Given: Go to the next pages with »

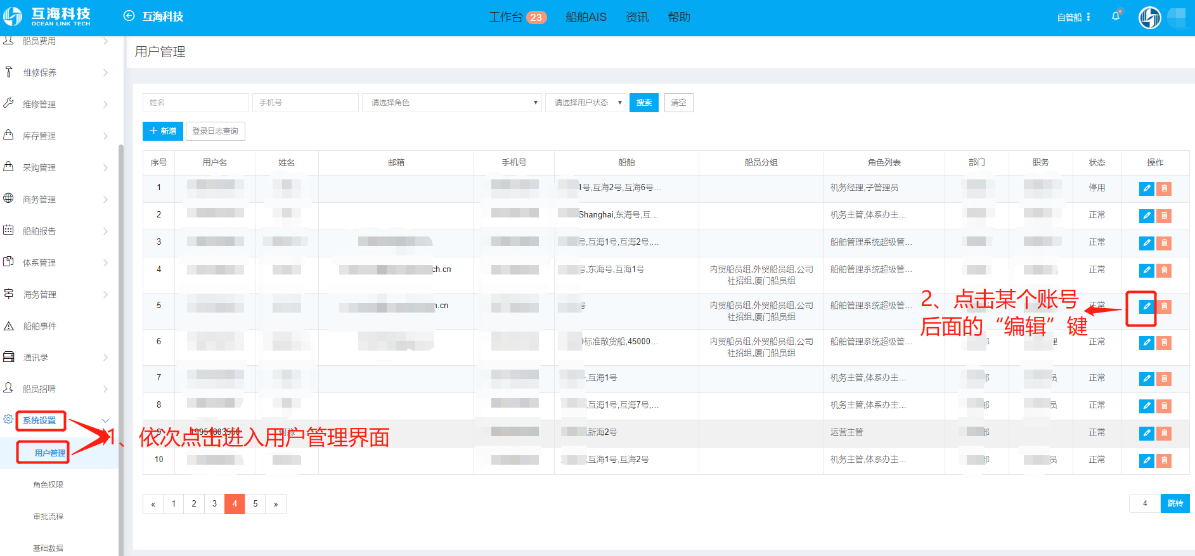Looking at the screenshot, I should pos(276,504).
